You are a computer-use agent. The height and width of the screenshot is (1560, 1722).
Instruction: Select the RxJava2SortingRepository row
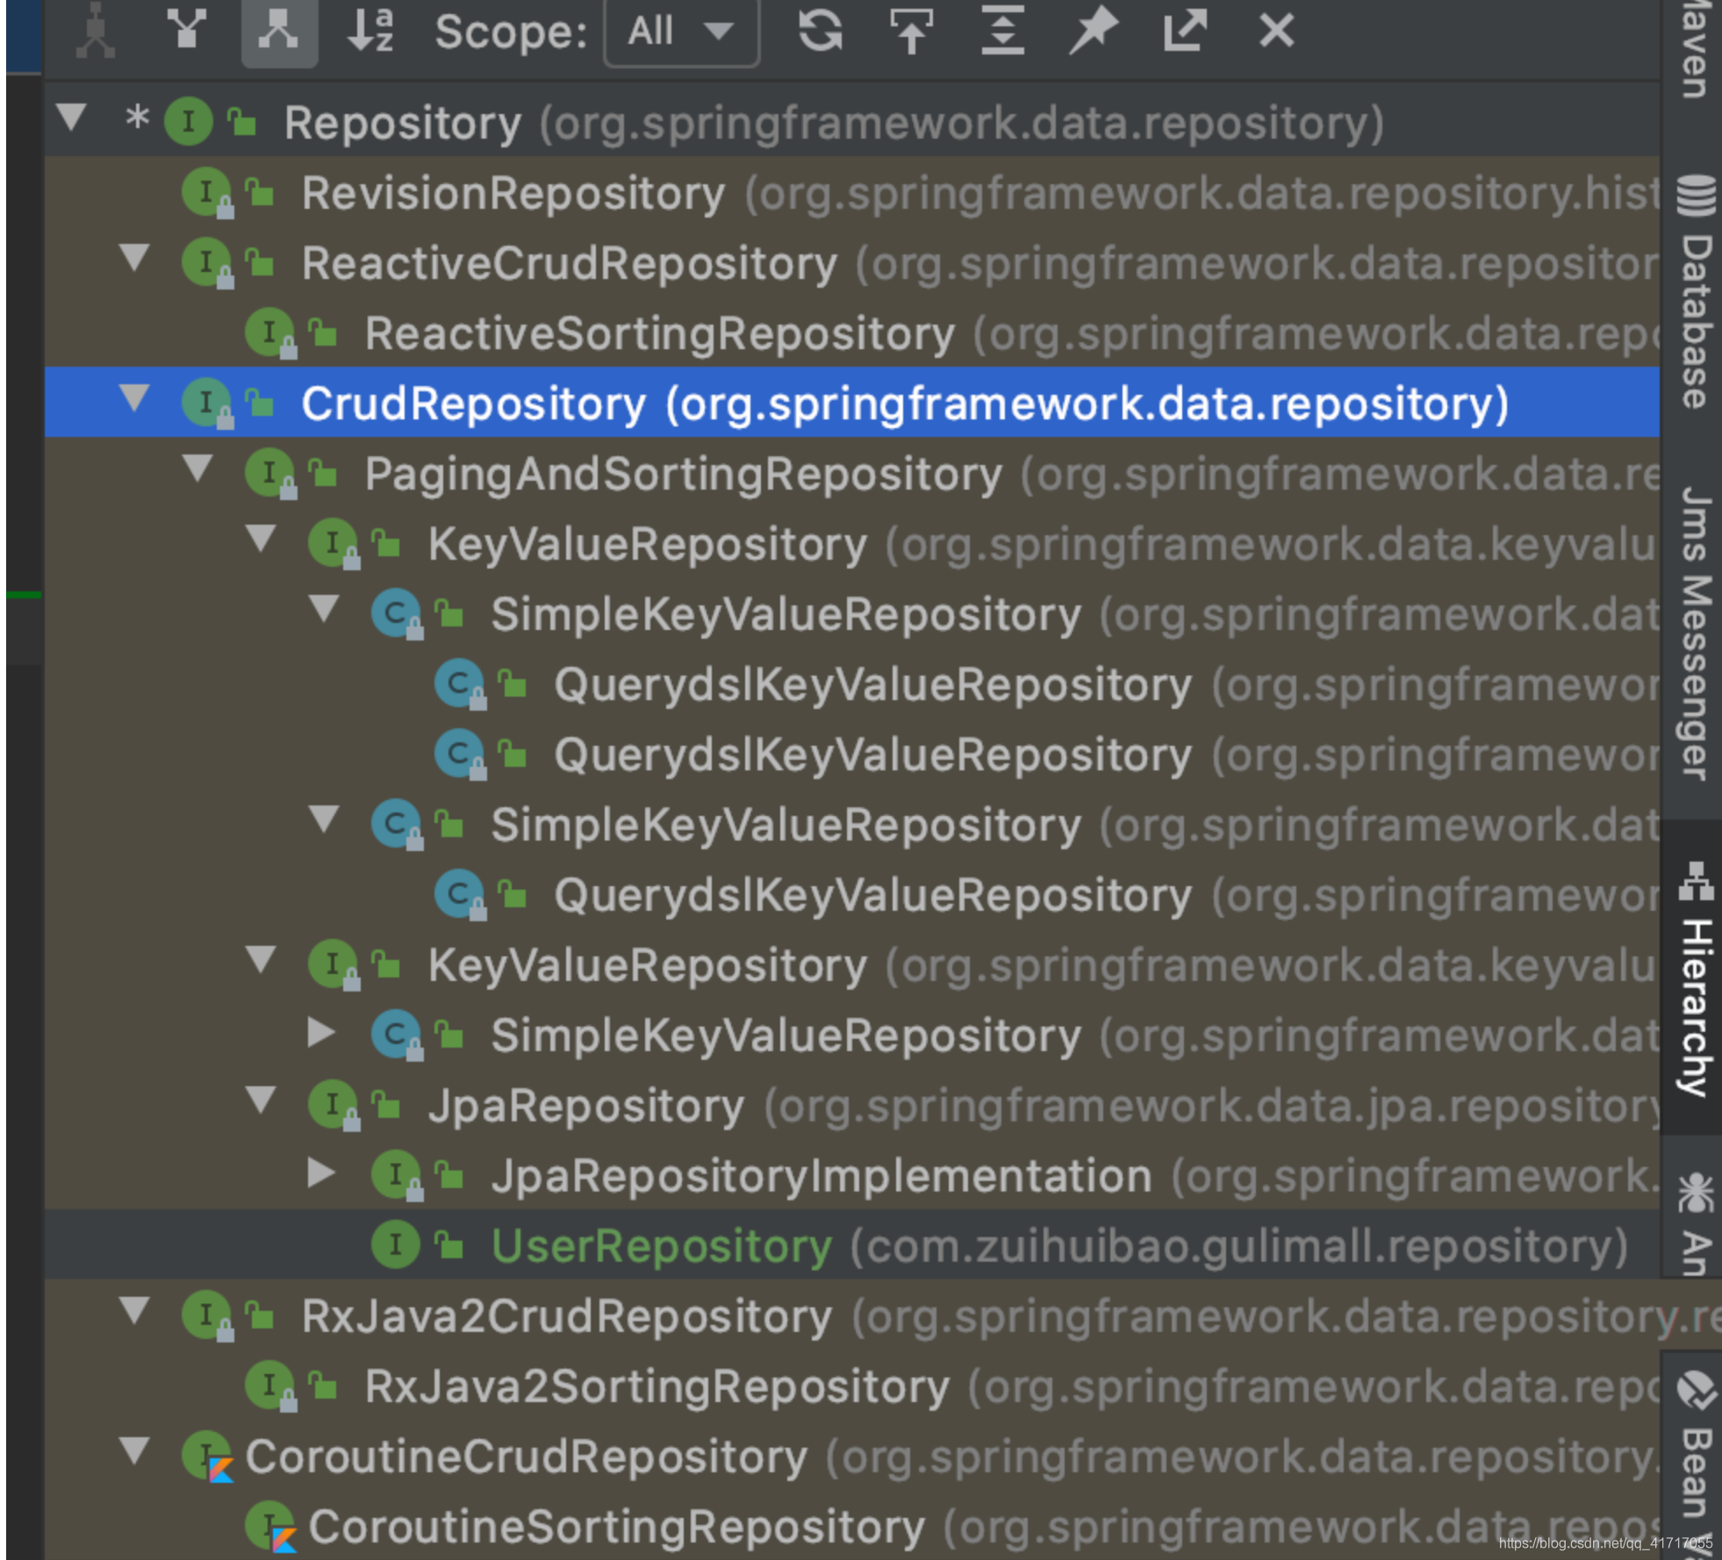(852, 1386)
